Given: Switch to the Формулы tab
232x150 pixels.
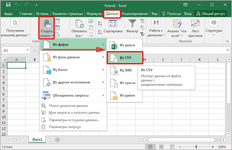Looking at the screenshot, I should 94,14.
